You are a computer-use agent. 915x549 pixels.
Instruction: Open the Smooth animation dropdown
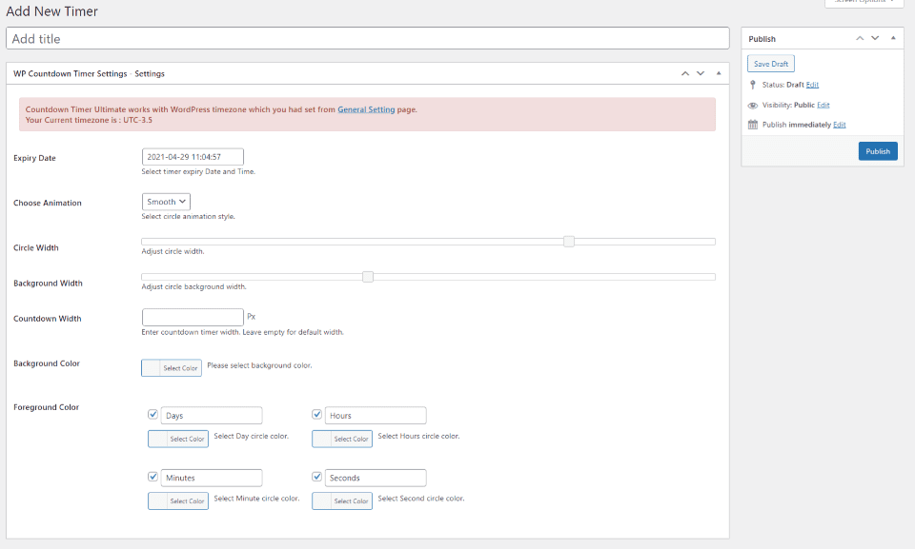[x=166, y=202]
